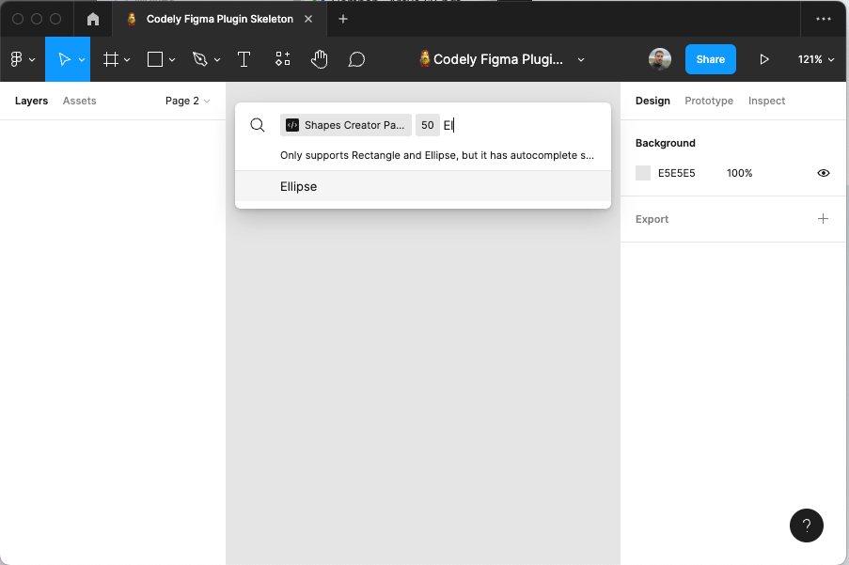Image resolution: width=849 pixels, height=565 pixels.
Task: Click the file title Codely Figma Plugi...
Action: [498, 59]
